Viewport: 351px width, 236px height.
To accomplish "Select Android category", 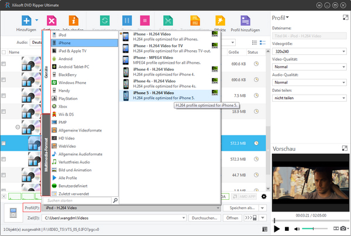I will click(x=85, y=59).
